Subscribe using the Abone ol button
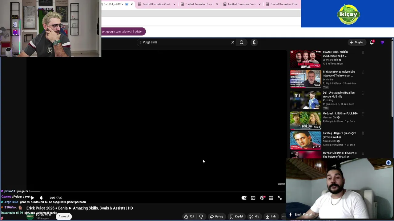The image size is (394, 221). click(64, 216)
